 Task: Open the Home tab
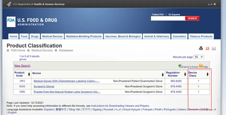point(13,36)
